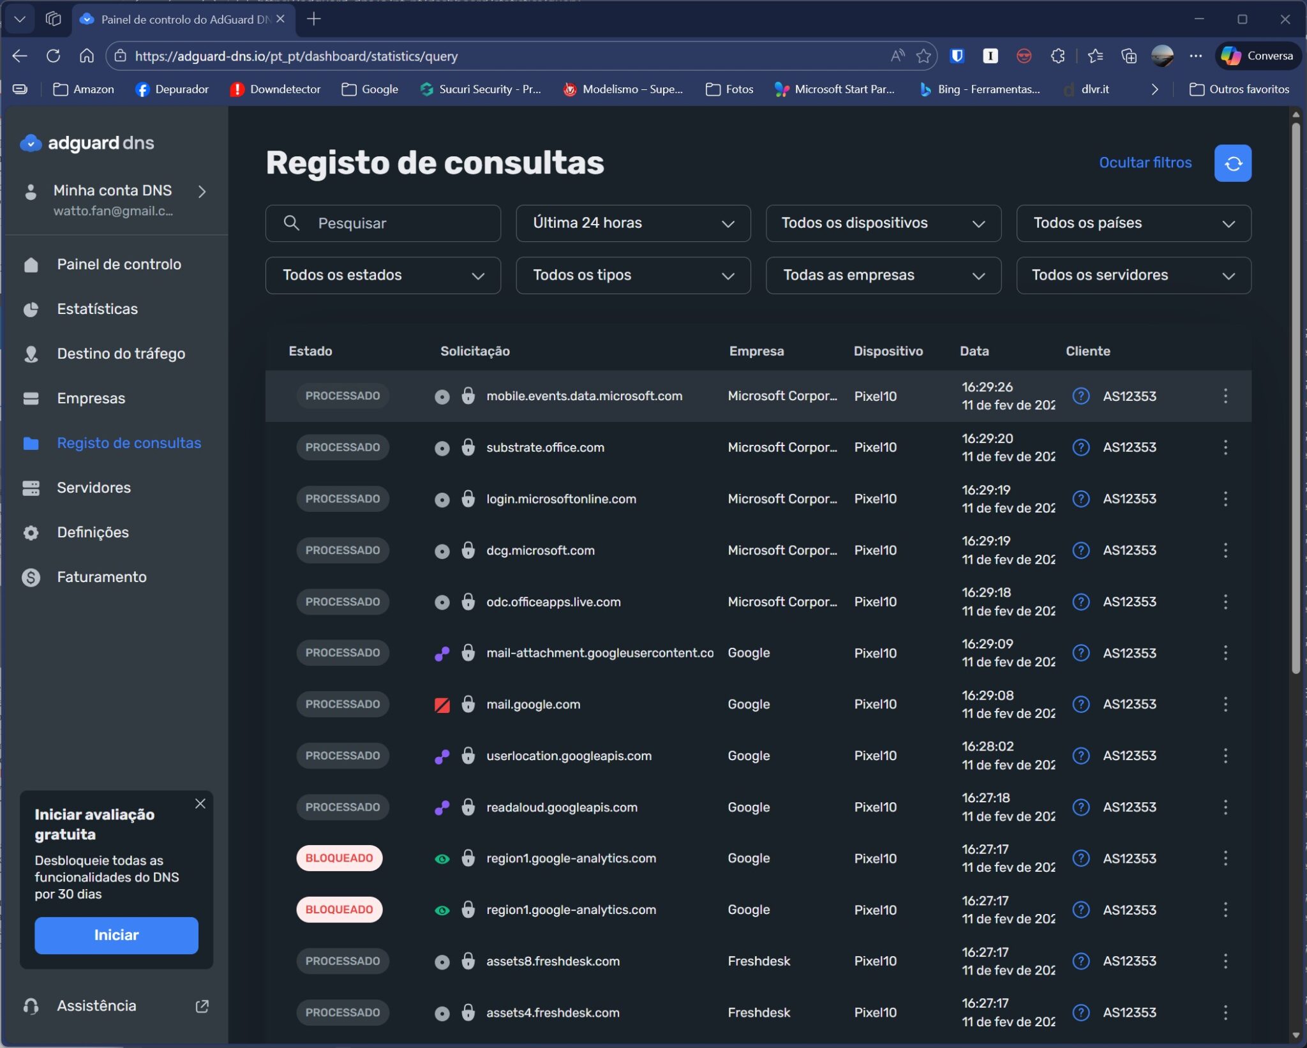The width and height of the screenshot is (1307, 1048).
Task: Open Todos os estados dropdown
Action: [x=382, y=276]
